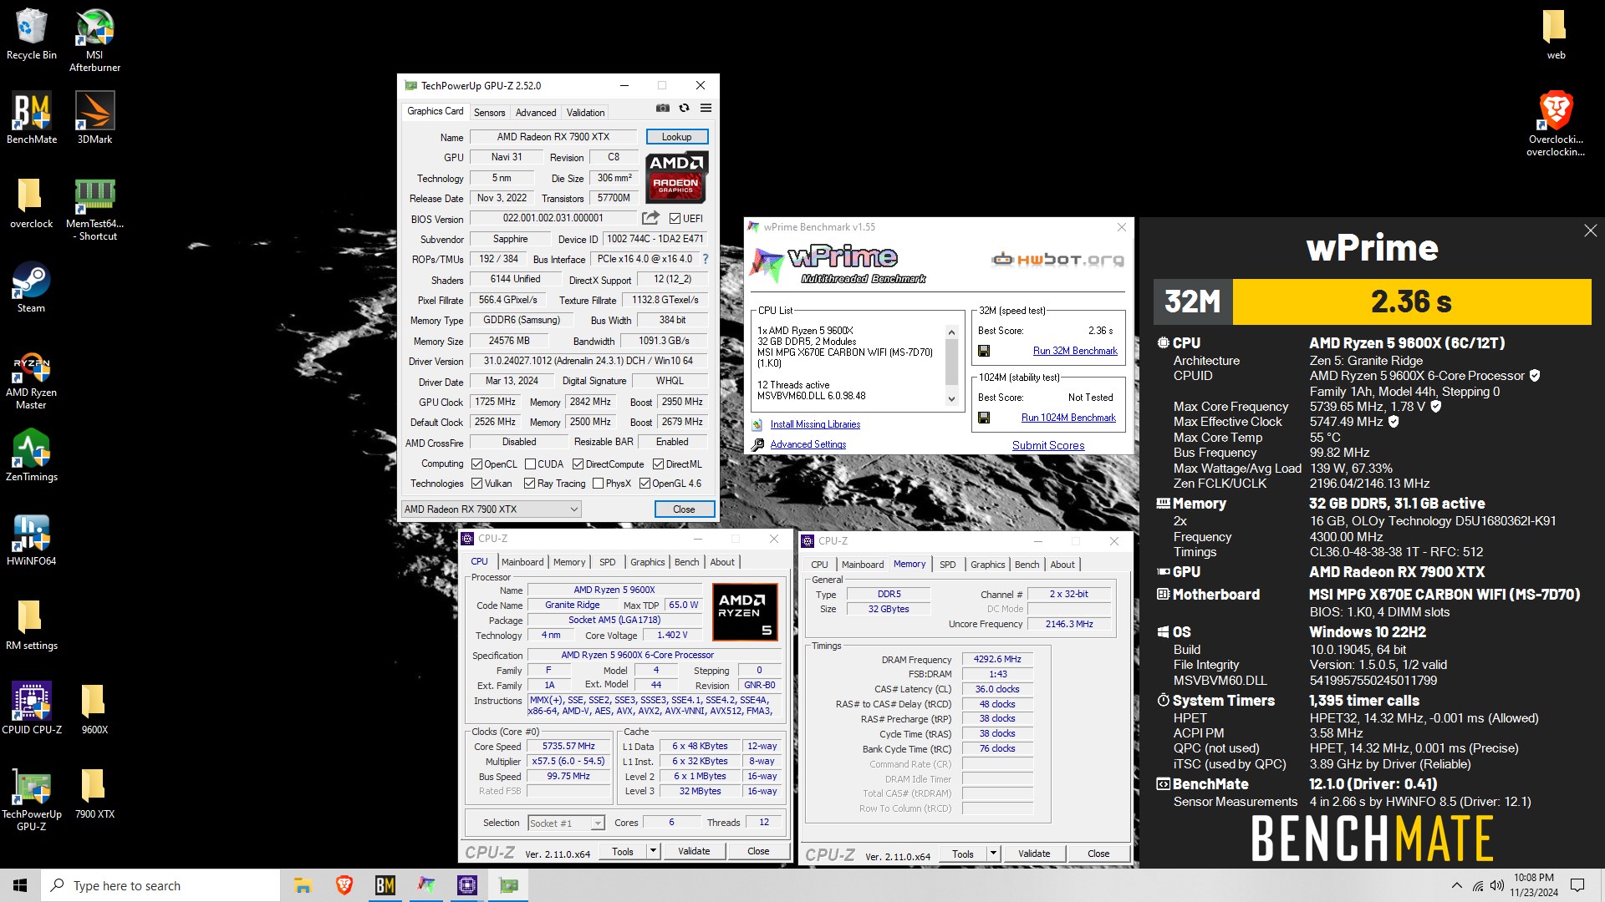Click Close button in GPU-Z window
This screenshot has width=1605, height=902.
[684, 509]
